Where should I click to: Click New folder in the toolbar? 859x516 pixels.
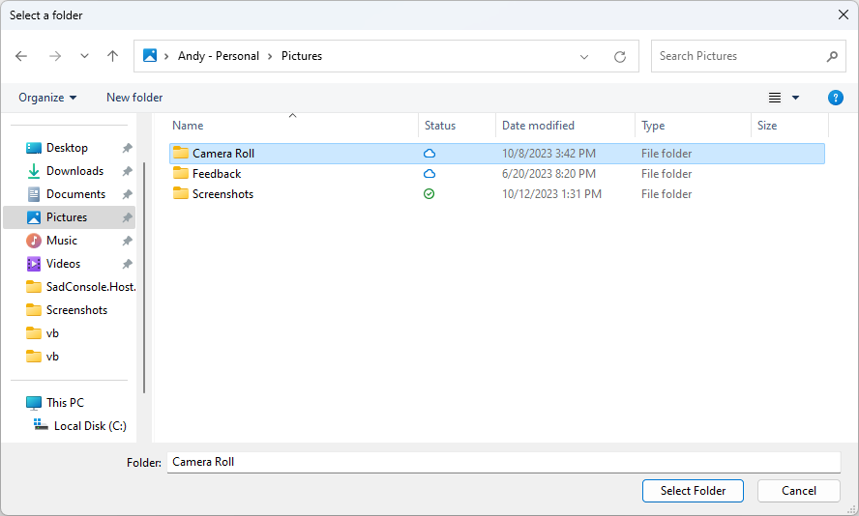[134, 98]
